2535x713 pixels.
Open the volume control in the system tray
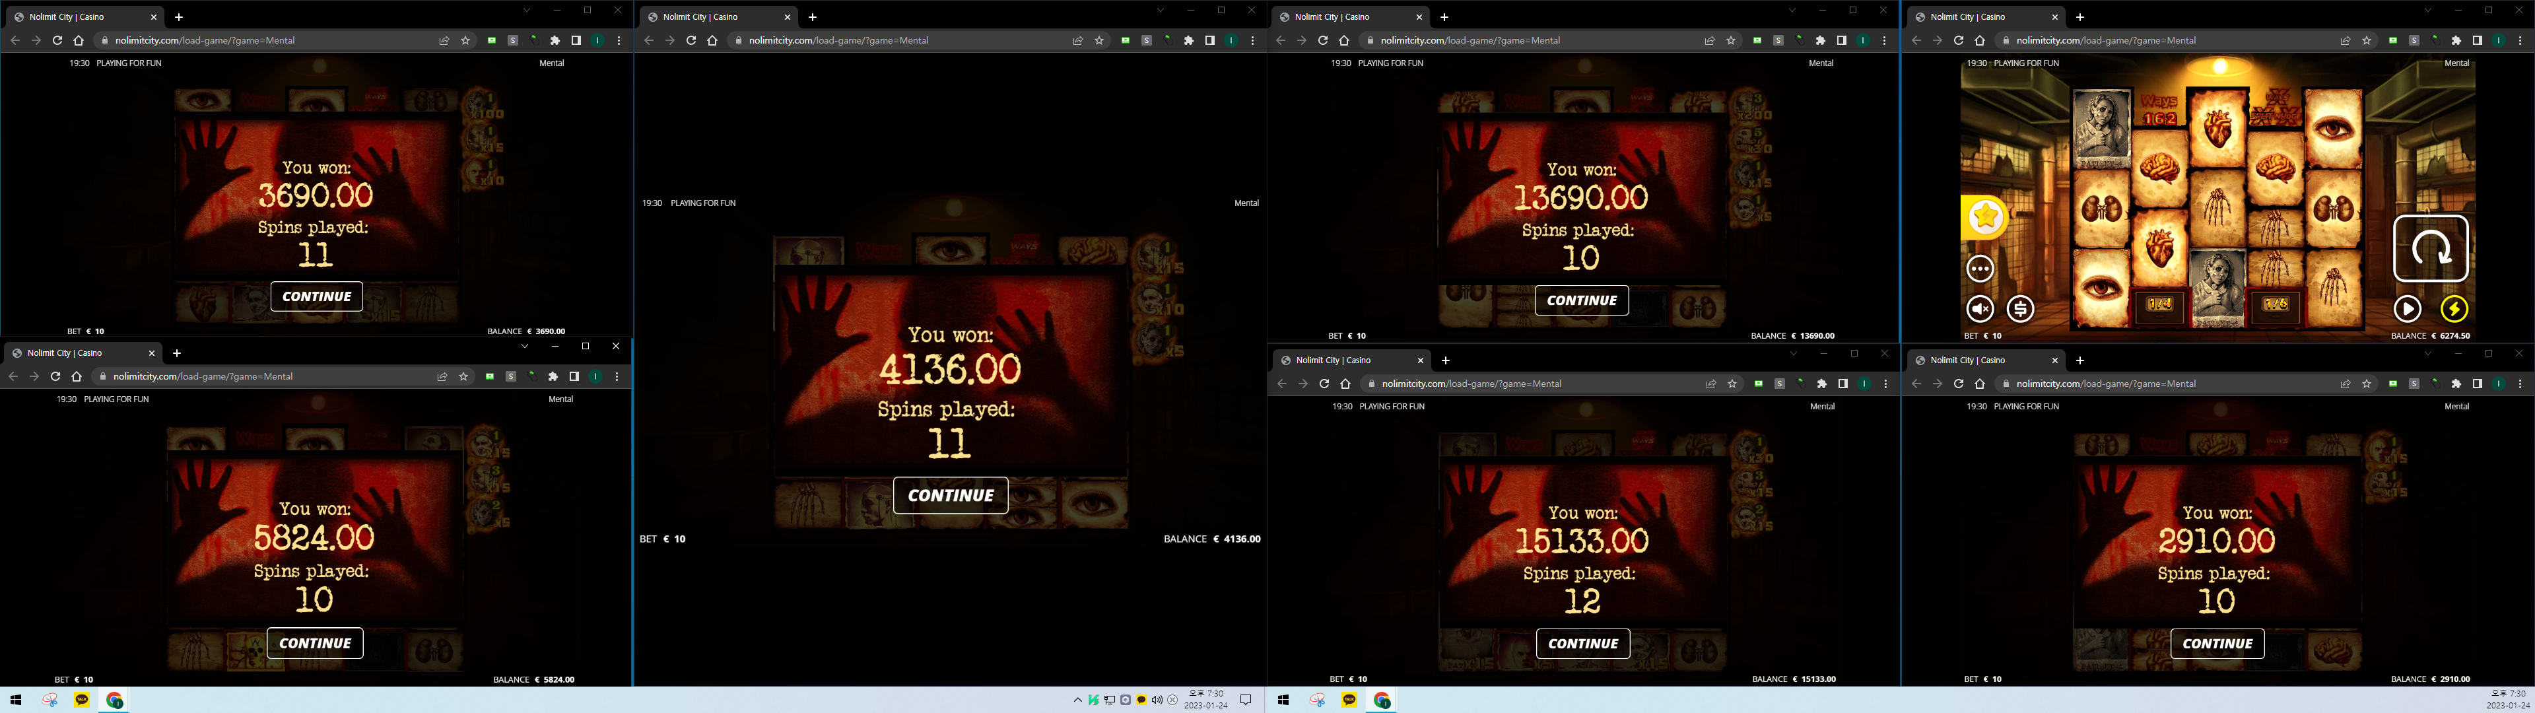click(1157, 700)
